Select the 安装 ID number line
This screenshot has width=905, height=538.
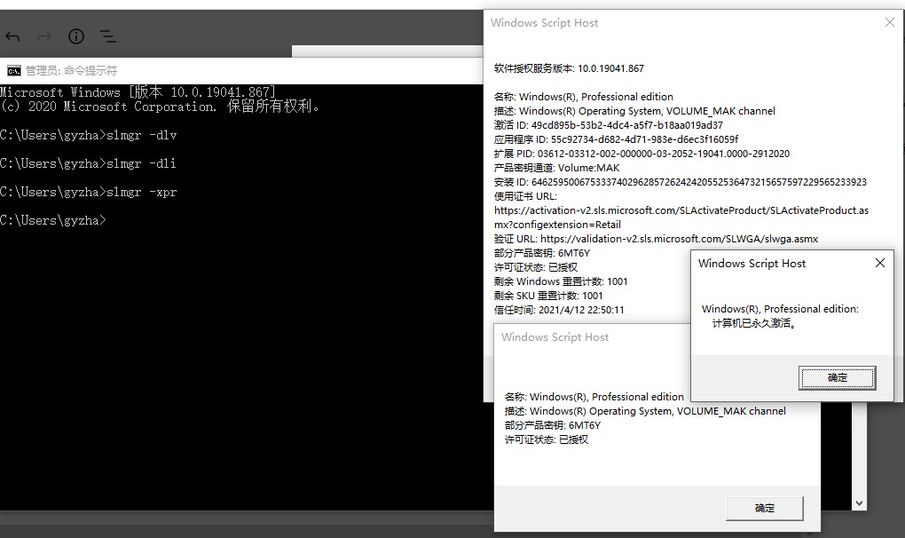point(681,182)
